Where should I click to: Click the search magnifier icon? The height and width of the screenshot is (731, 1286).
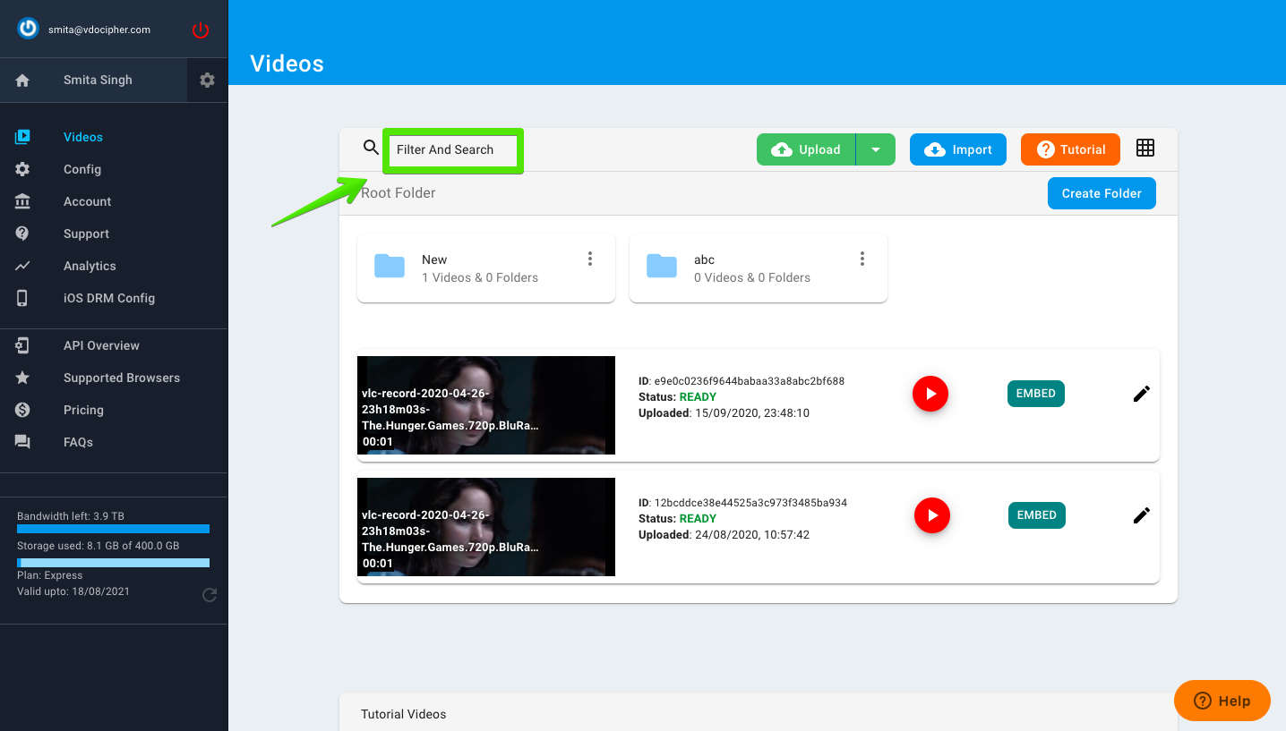371,148
